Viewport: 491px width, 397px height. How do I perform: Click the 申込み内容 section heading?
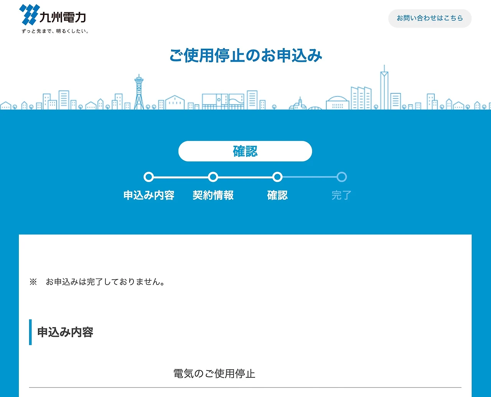tap(65, 332)
